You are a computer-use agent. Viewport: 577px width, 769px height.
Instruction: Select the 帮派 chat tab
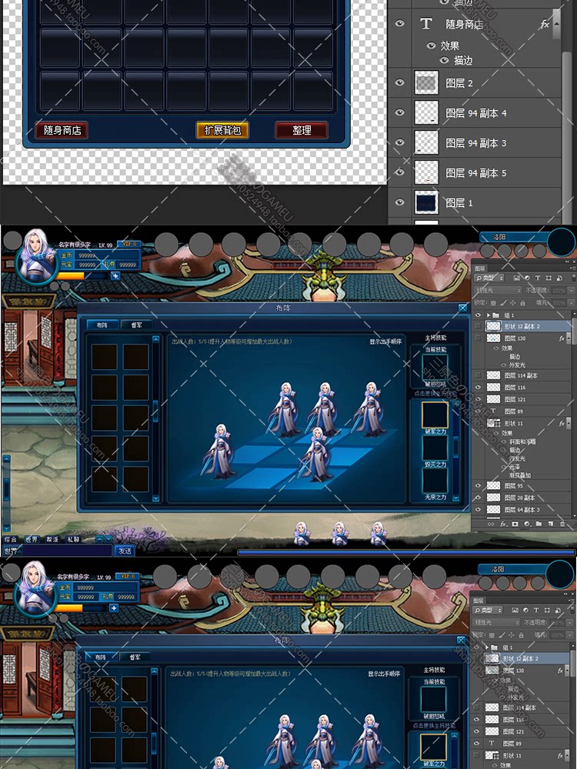coord(52,538)
